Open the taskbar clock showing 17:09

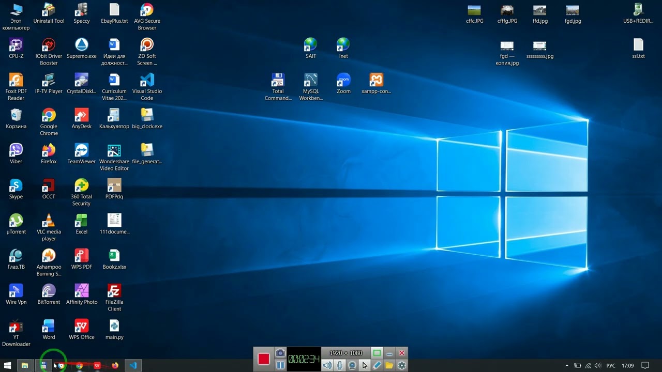point(627,366)
